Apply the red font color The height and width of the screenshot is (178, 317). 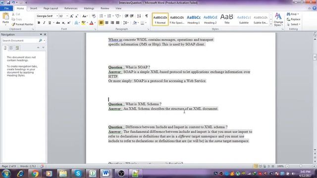[x=91, y=23]
